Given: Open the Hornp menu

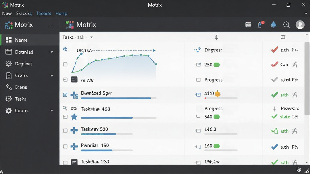Looking at the screenshot, I should pos(61,13).
